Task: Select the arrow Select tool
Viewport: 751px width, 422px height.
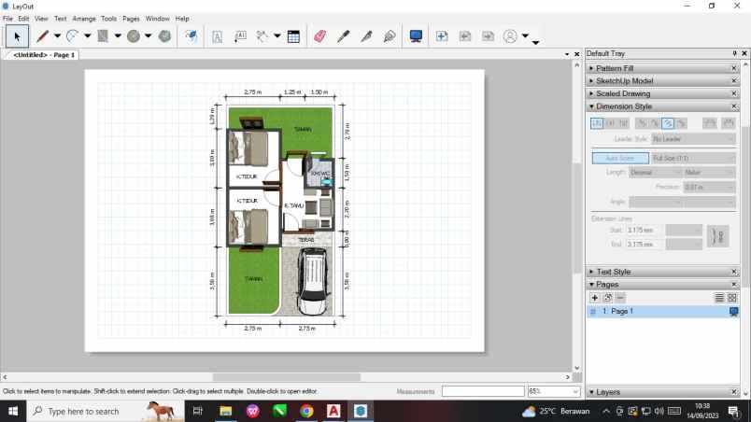Action: (16, 36)
